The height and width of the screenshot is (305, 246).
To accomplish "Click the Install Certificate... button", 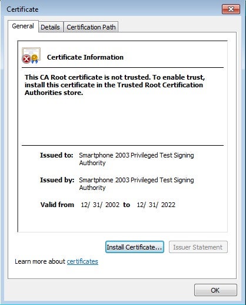I will click(135, 247).
